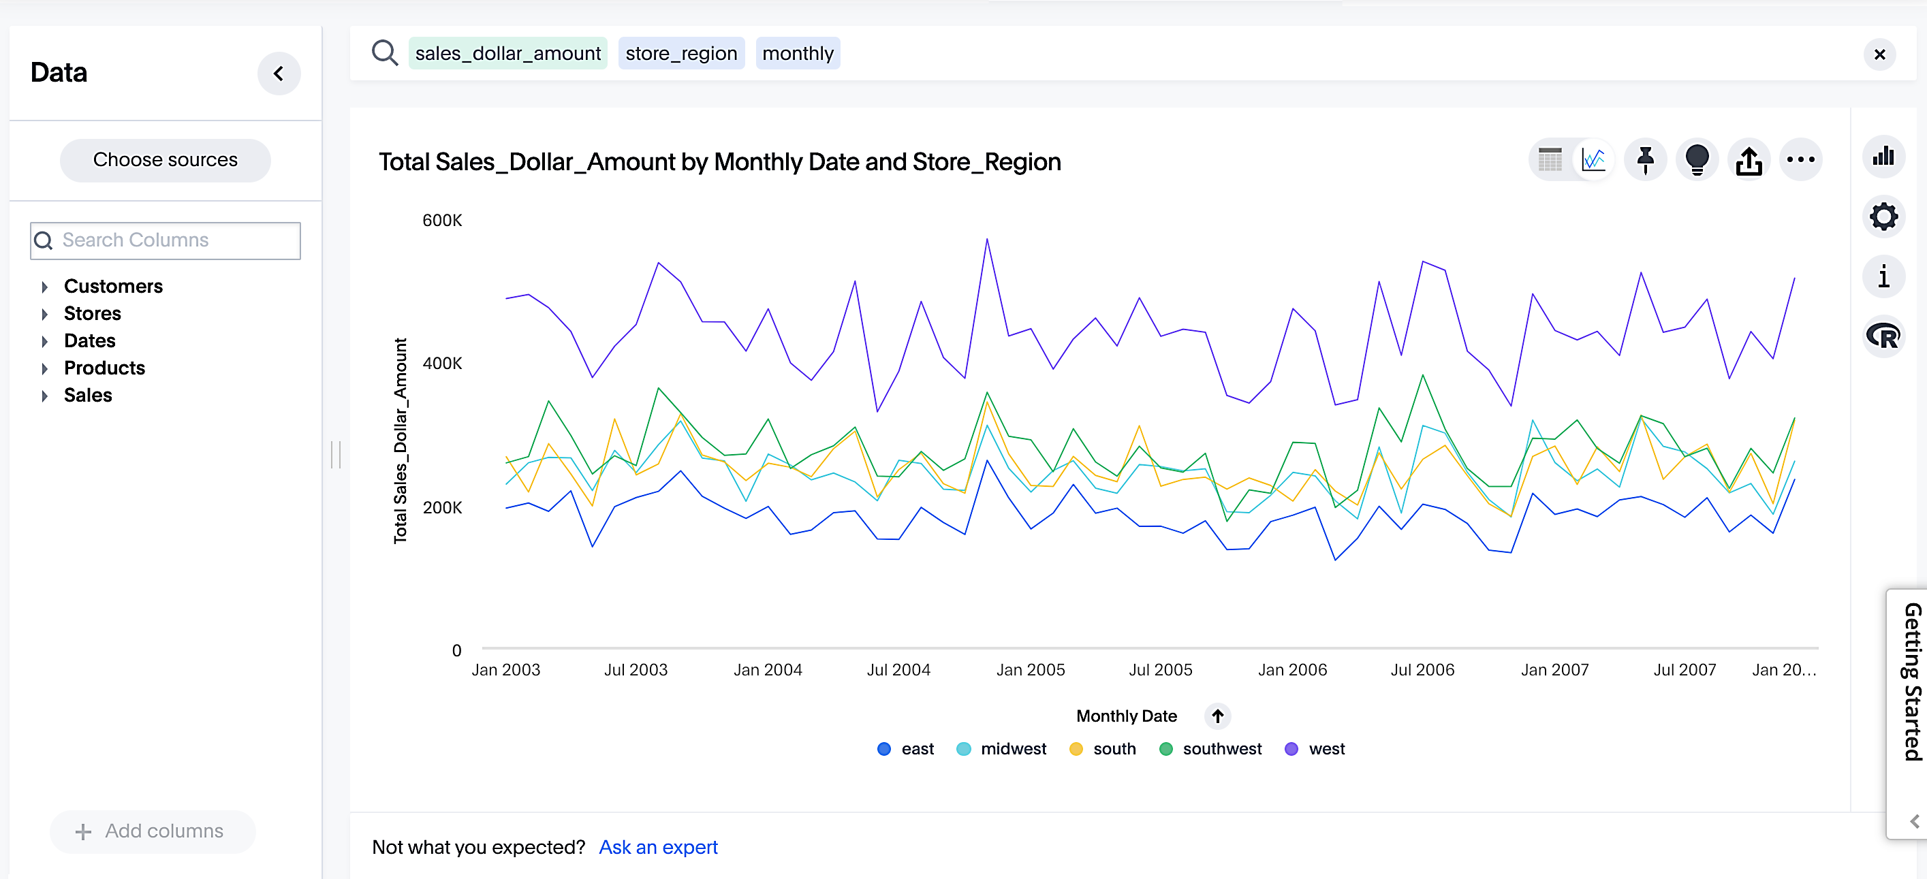Open chart type selection panel
The width and height of the screenshot is (1927, 879).
(x=1884, y=157)
